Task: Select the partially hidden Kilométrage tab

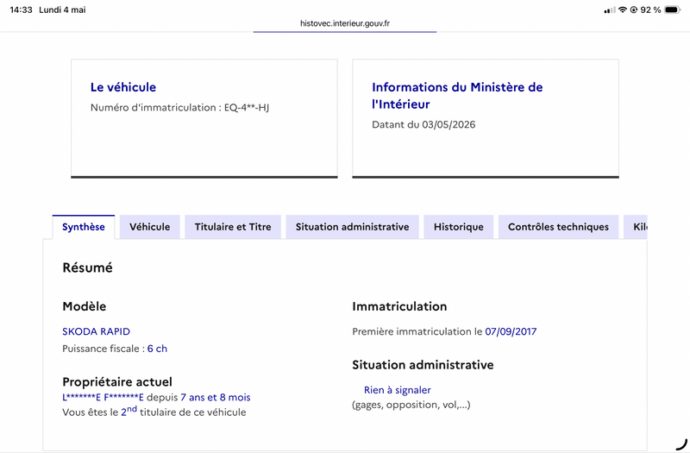Action: tap(636, 227)
